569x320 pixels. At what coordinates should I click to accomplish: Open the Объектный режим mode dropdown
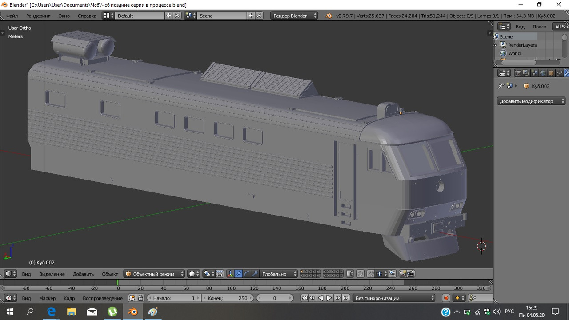154,274
